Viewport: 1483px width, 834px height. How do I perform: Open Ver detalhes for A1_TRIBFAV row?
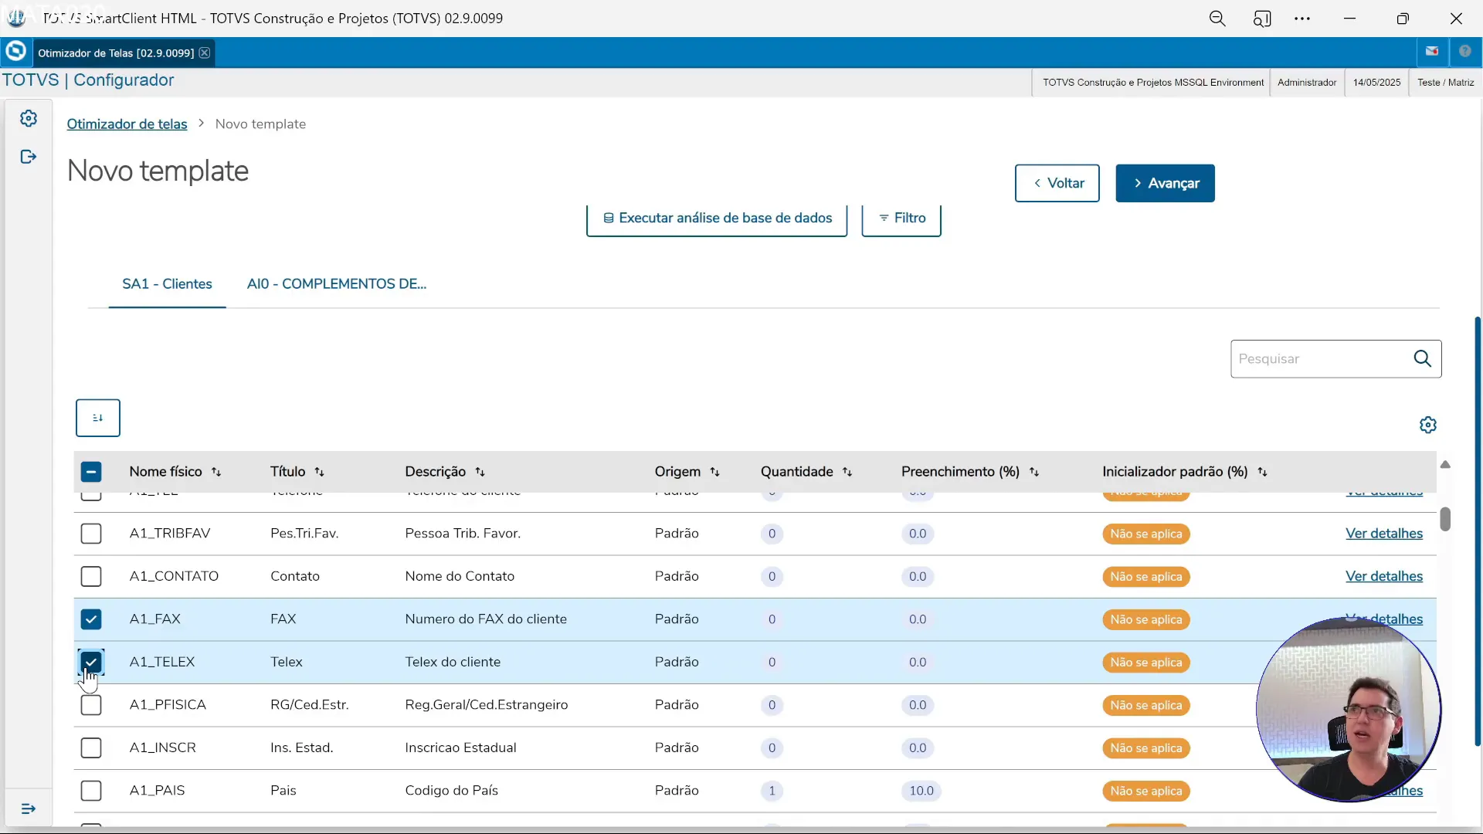1383,534
